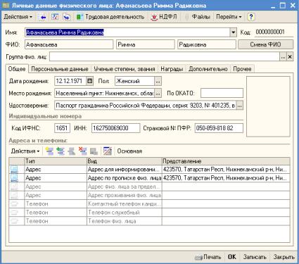Image resolution: width=299 pixels, height=264 pixels.
Task: Open the Место рождения ellipsis button
Action: tap(158, 94)
